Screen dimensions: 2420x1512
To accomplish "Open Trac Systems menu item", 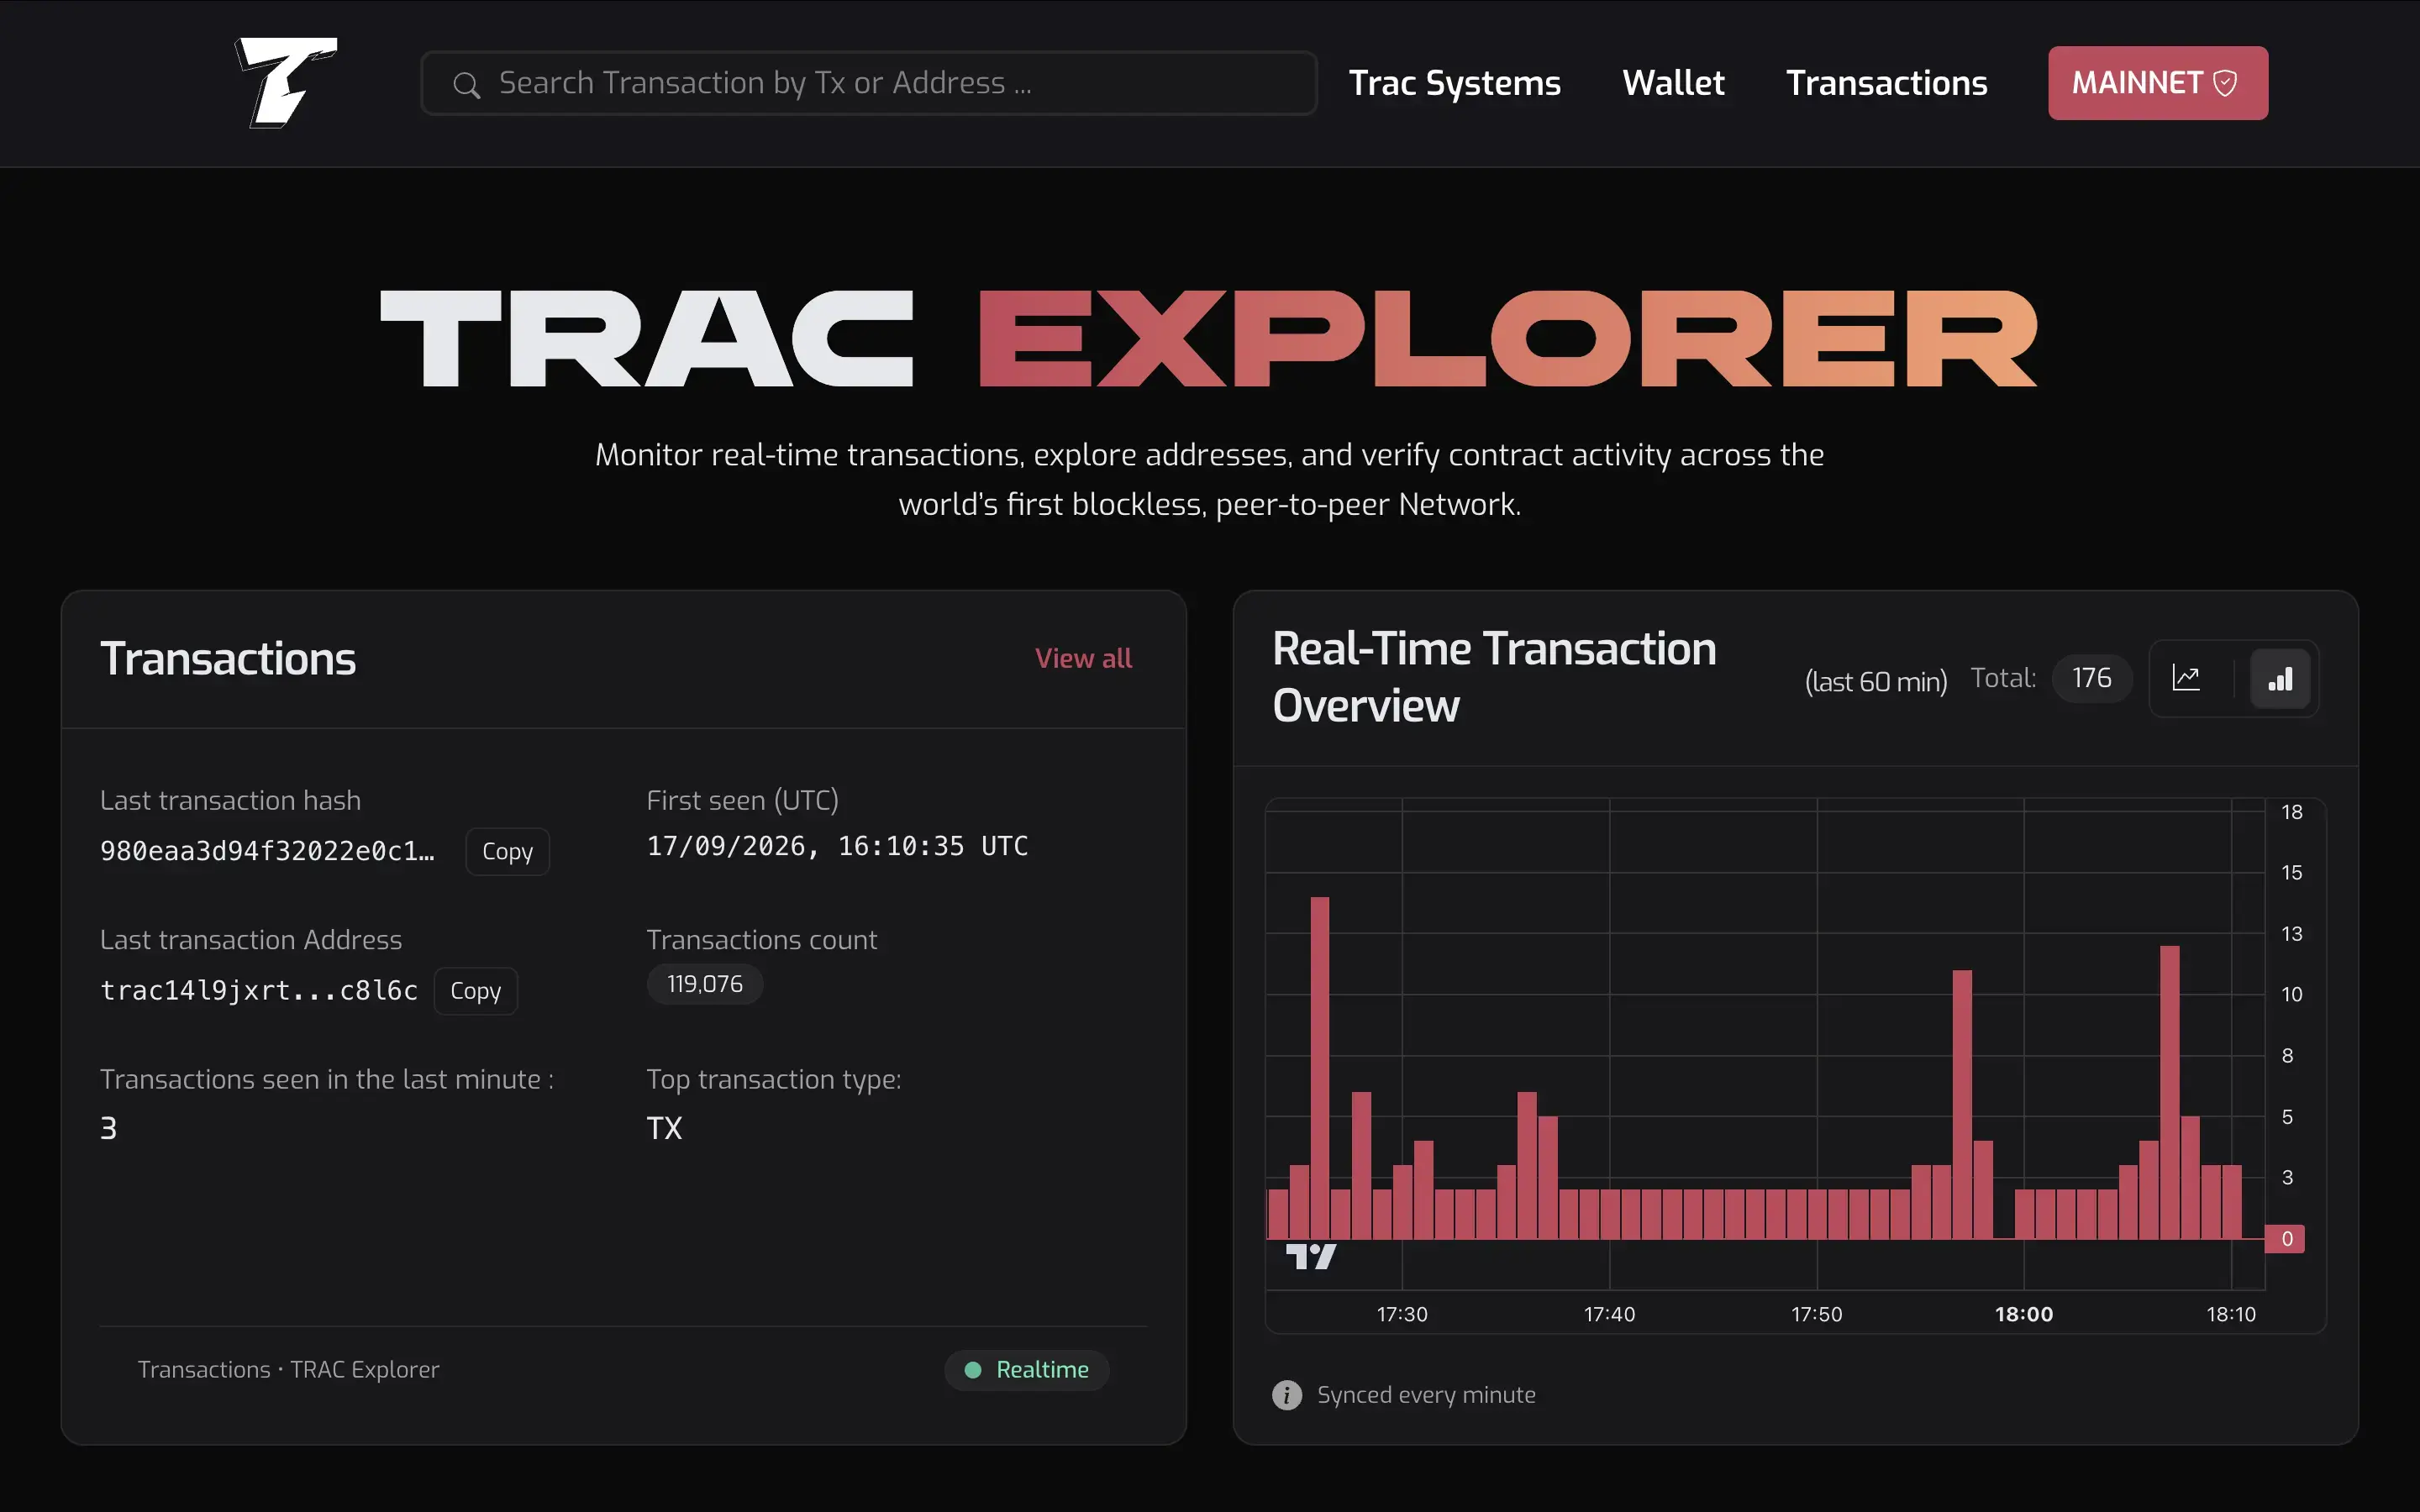I will (1454, 83).
